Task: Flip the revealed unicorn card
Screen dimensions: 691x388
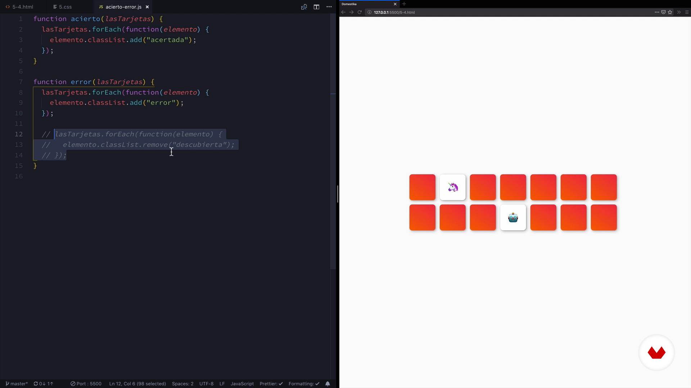Action: click(453, 187)
